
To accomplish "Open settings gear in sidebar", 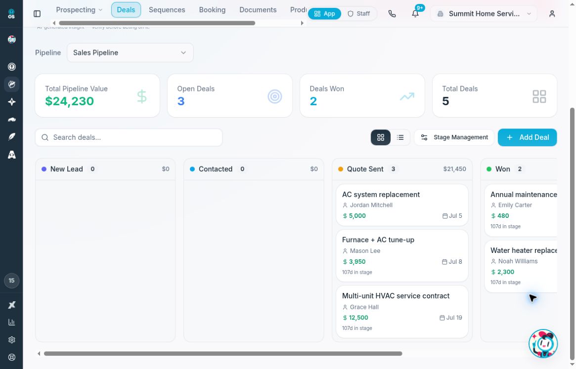I will [12, 340].
